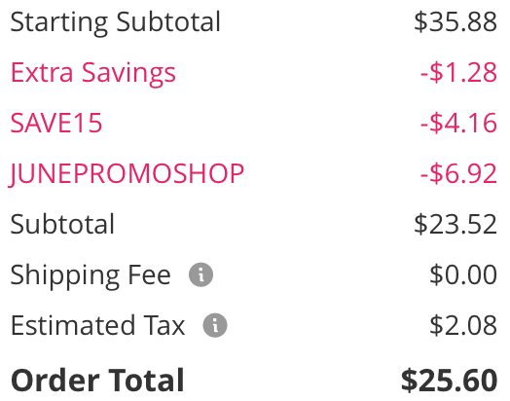
Task: Select the SAVE15 promo code
Action: click(x=56, y=123)
